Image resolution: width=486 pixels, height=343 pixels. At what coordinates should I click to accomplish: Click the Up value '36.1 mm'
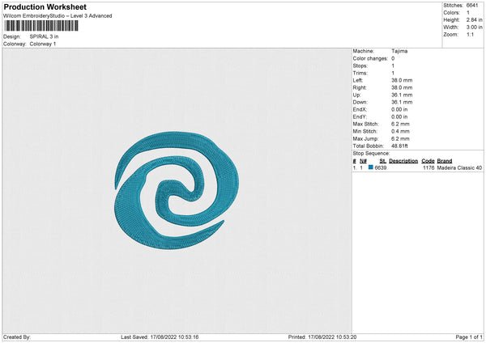pos(402,95)
